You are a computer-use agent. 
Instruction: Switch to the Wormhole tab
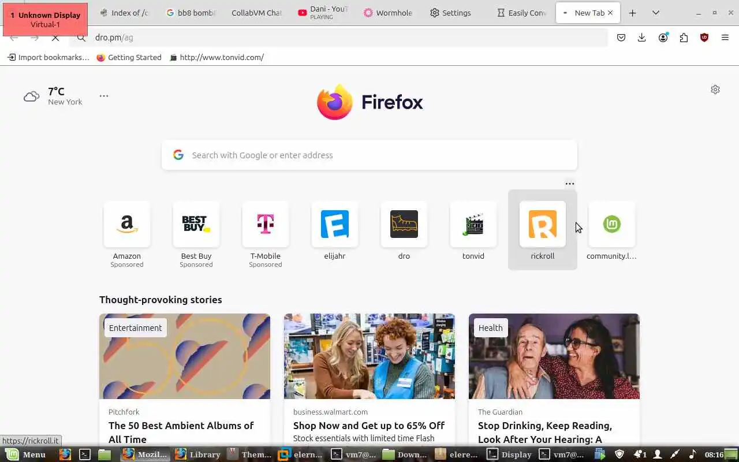pos(389,13)
